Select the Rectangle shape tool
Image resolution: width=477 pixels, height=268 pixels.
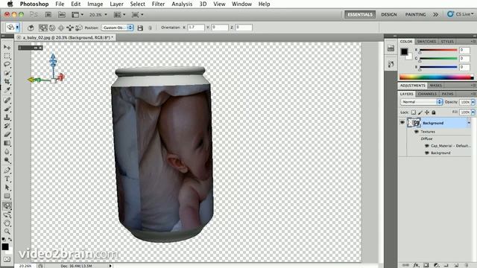[7, 197]
